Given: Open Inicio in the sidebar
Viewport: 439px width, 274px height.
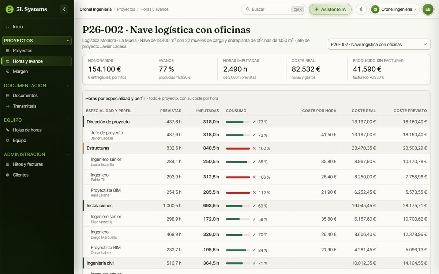Looking at the screenshot, I should 37,27.
